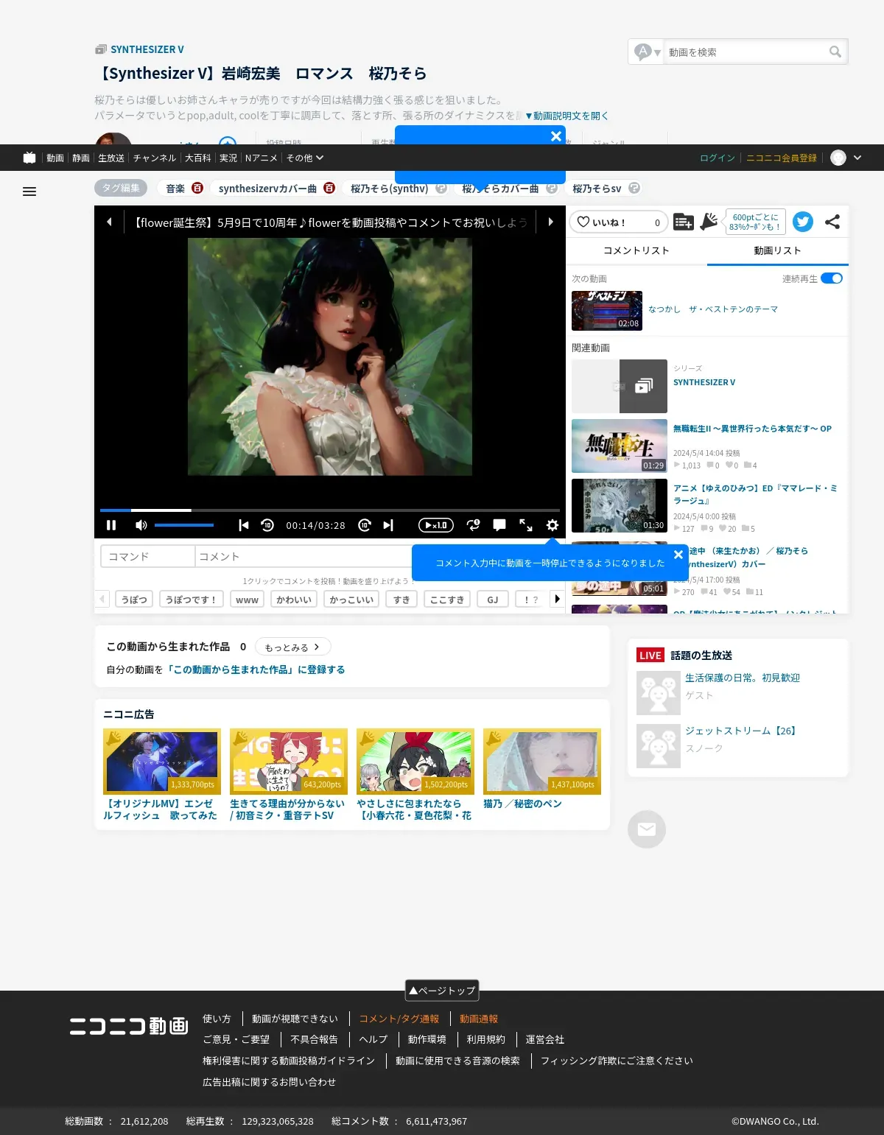The height and width of the screenshot is (1135, 884).
Task: Close the comment pause notification tooltip
Action: 678,555
